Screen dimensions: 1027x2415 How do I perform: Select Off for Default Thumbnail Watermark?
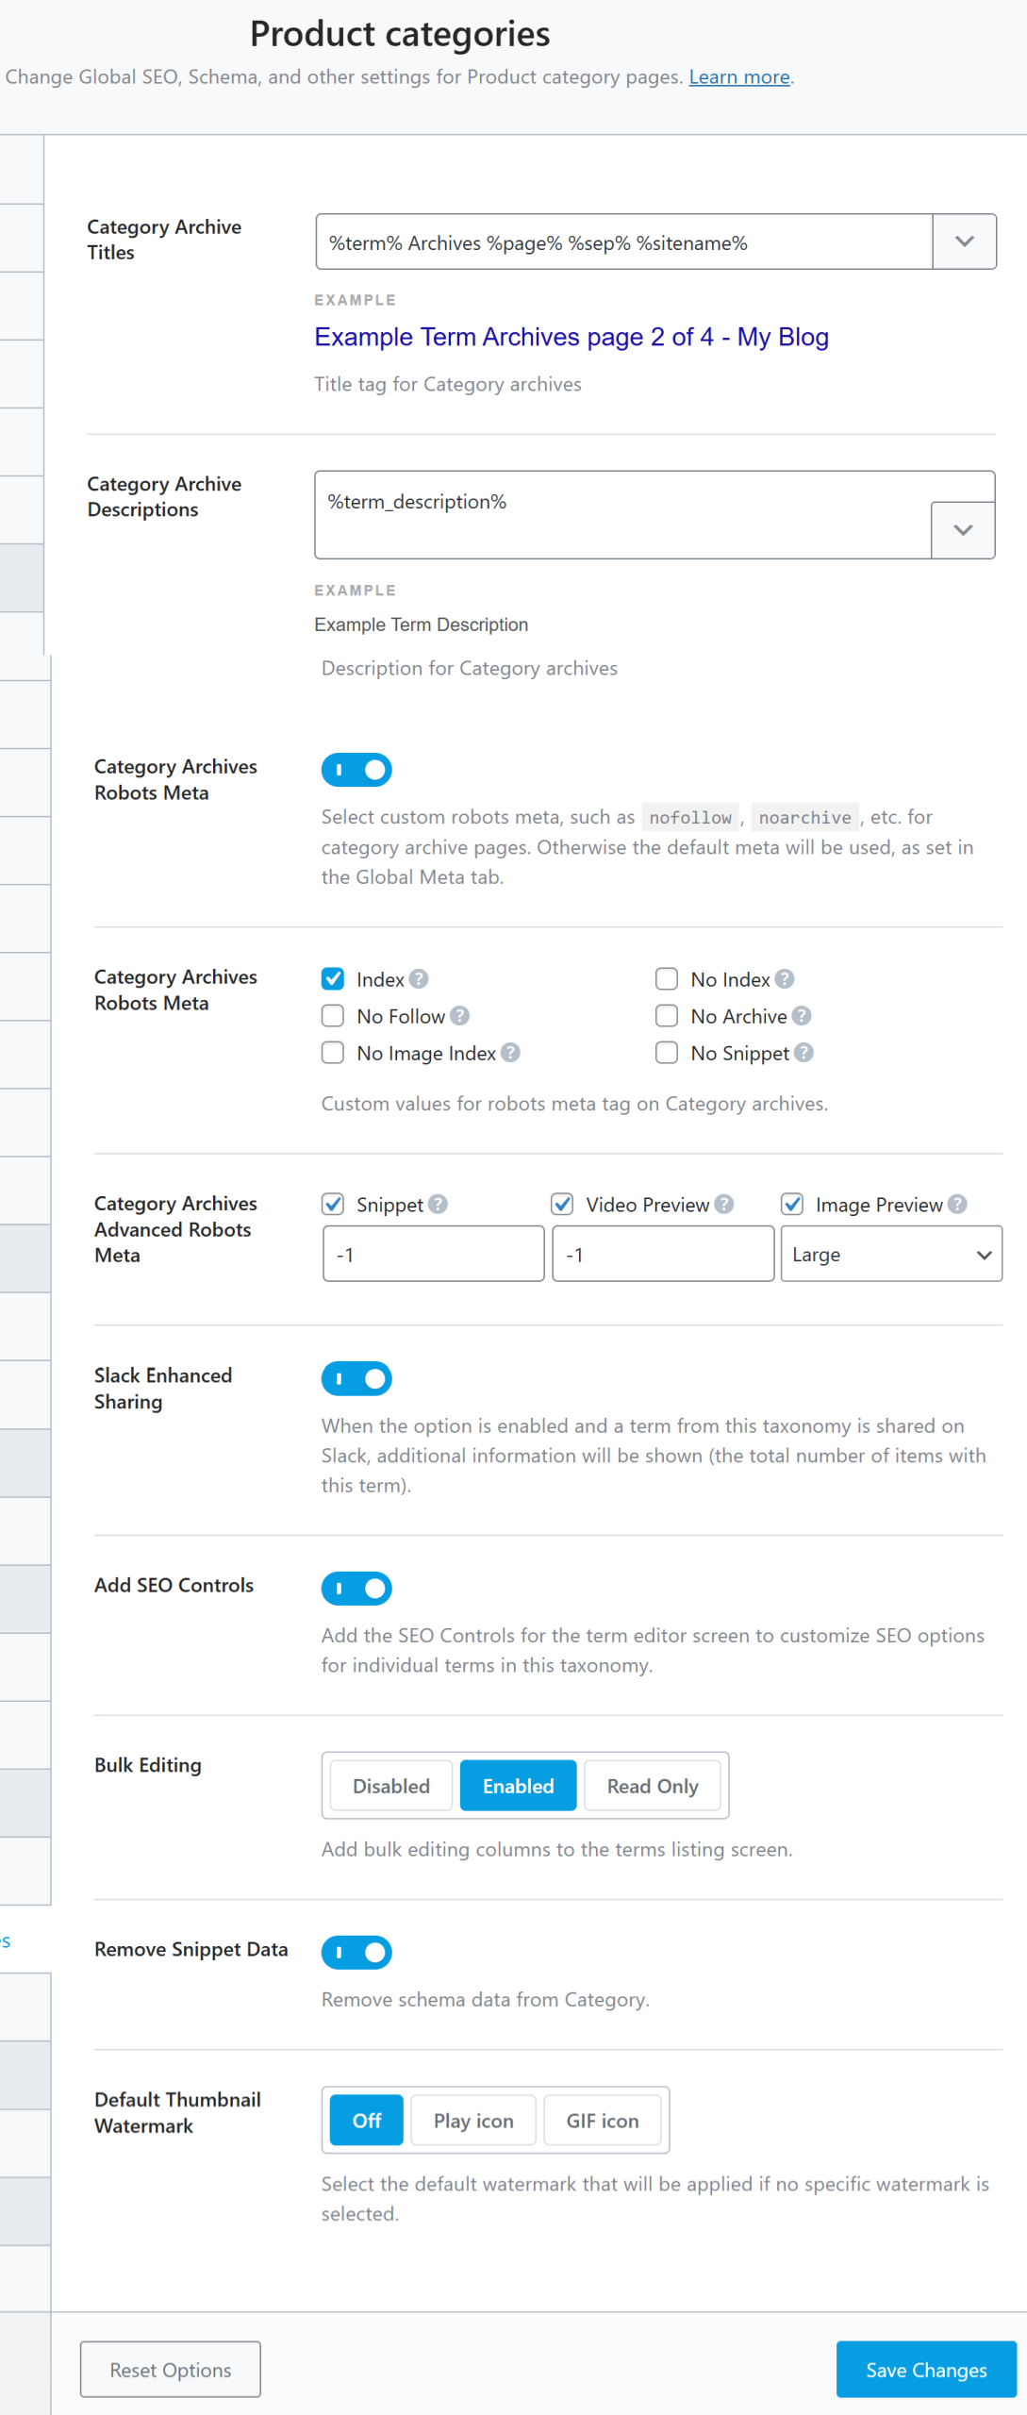pyautogui.click(x=367, y=2121)
